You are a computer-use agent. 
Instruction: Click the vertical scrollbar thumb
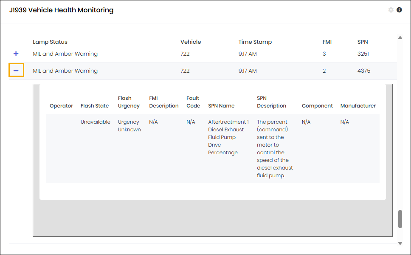[x=400, y=219]
